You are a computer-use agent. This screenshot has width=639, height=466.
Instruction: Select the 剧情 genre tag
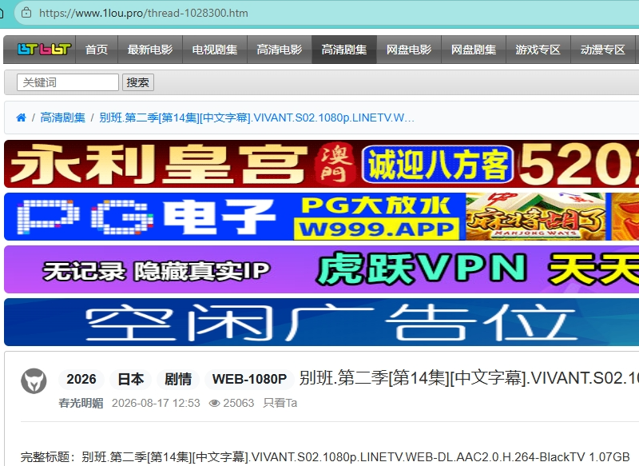click(x=178, y=379)
